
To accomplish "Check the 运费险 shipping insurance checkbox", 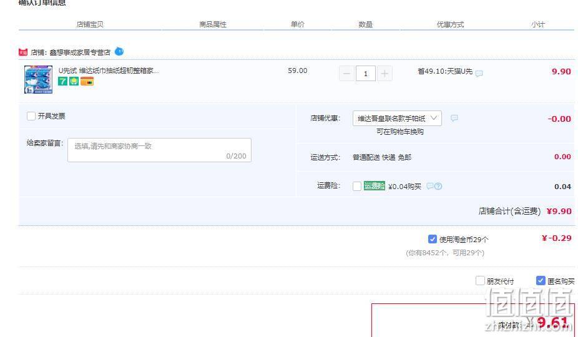I will (357, 186).
